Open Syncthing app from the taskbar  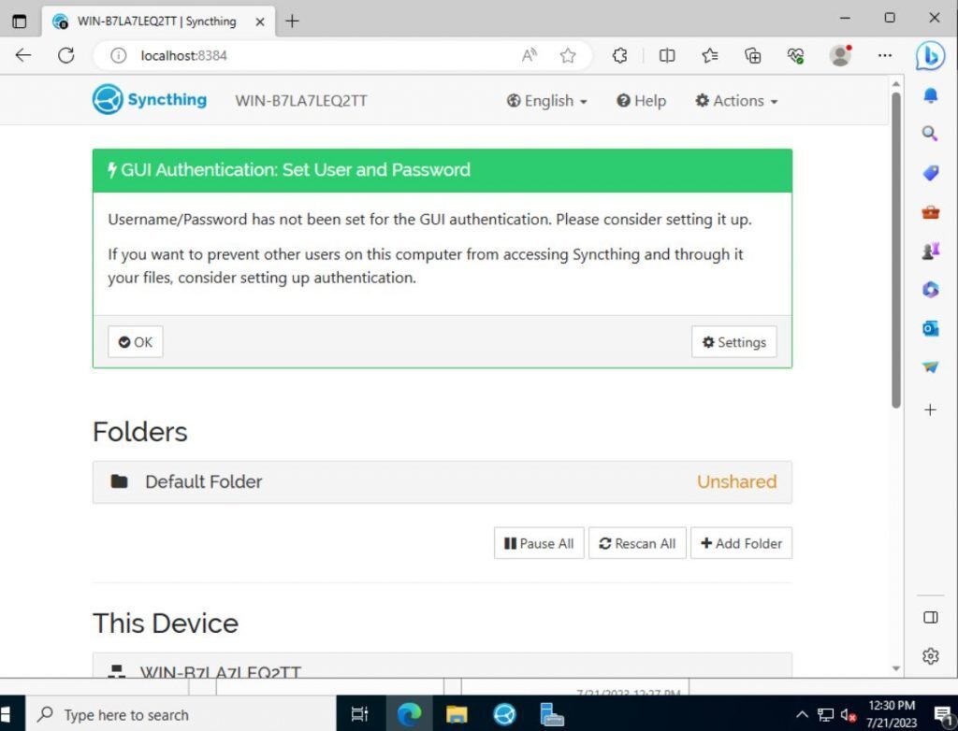coord(504,714)
